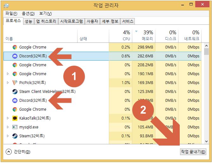Click the 93.8MB memory value

point(147,136)
